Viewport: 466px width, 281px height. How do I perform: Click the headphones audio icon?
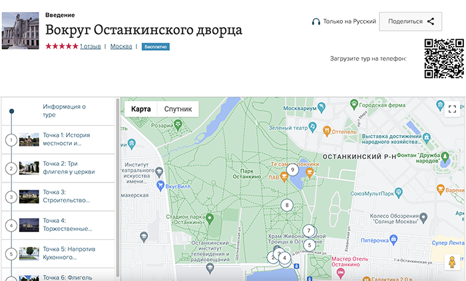pyautogui.click(x=316, y=21)
